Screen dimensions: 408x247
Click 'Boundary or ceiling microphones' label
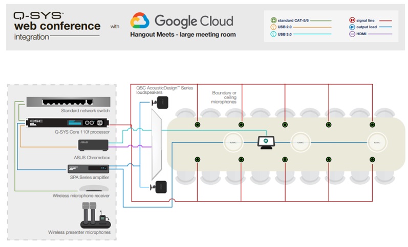click(224, 97)
